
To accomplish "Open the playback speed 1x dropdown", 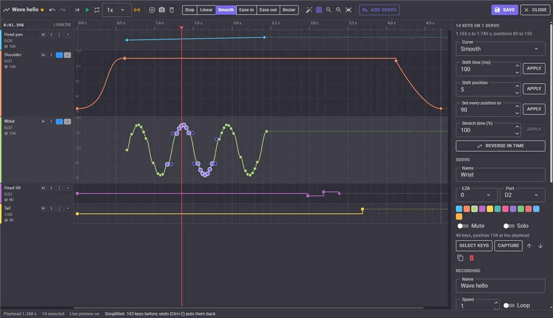I will pyautogui.click(x=117, y=10).
